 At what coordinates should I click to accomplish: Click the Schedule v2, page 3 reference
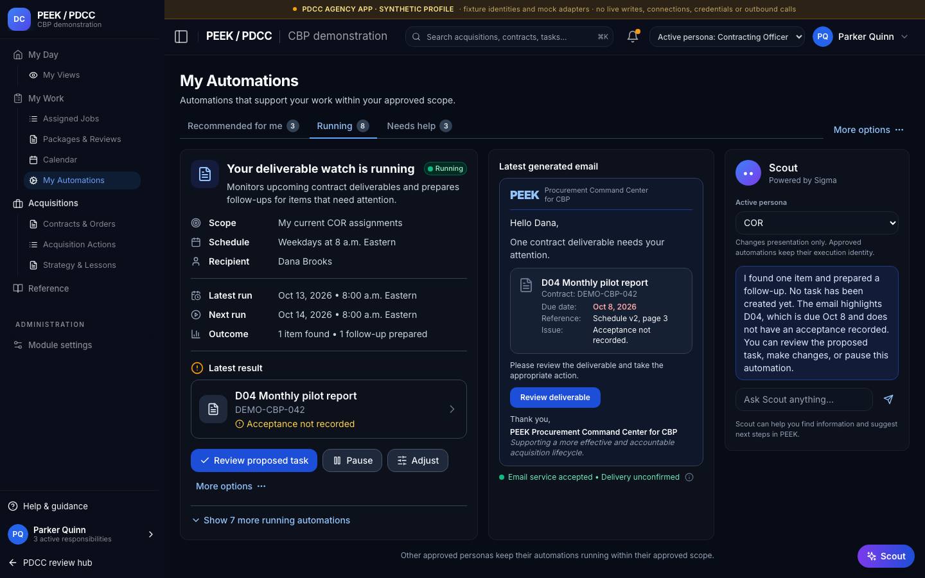point(630,319)
